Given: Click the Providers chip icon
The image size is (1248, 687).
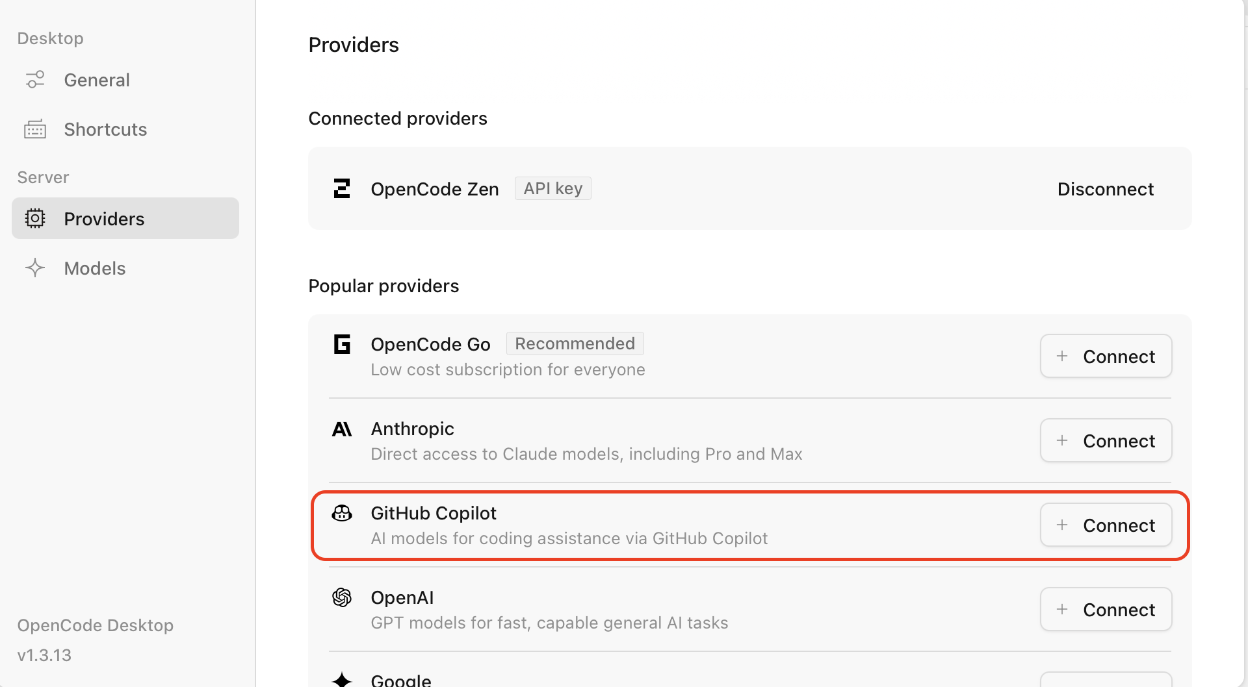Looking at the screenshot, I should pos(35,219).
